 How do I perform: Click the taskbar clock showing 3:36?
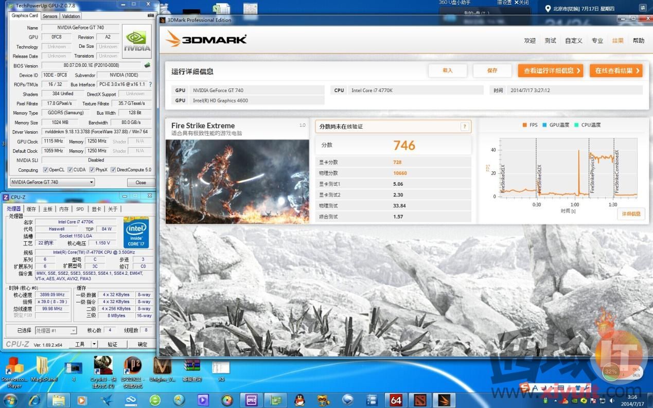pos(631,400)
